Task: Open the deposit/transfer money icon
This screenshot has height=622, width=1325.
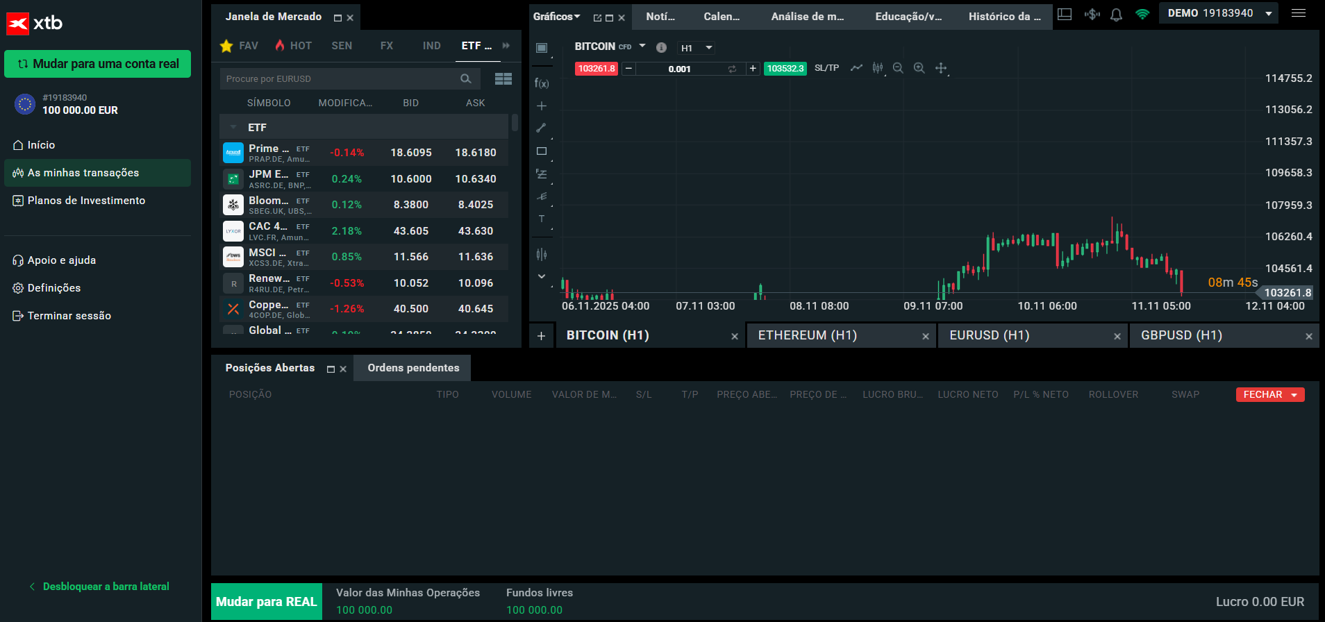Action: coord(1092,15)
